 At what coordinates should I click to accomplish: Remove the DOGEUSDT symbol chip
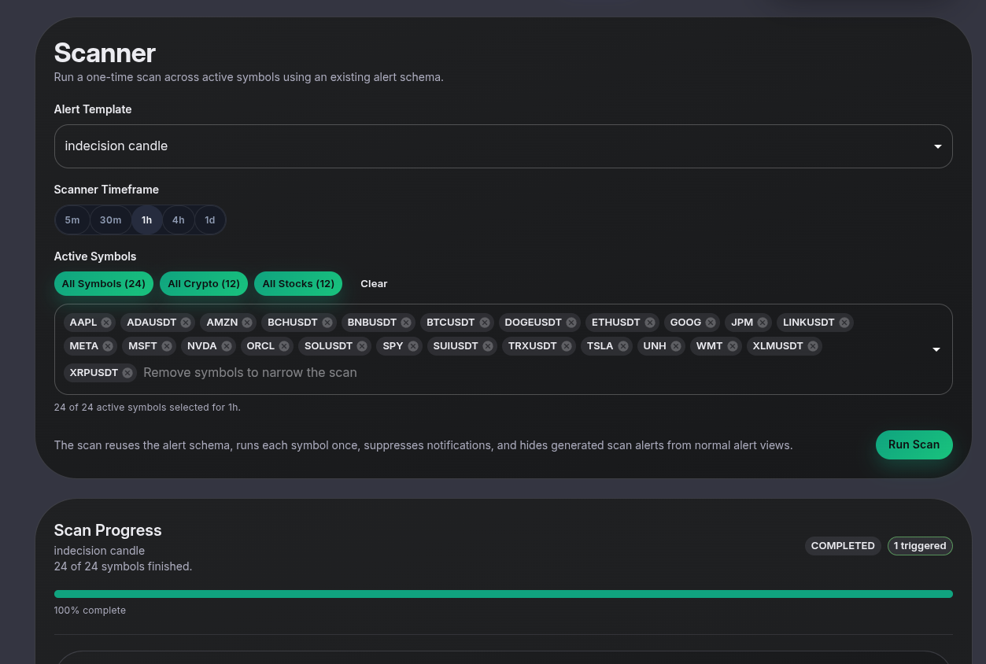click(x=571, y=323)
